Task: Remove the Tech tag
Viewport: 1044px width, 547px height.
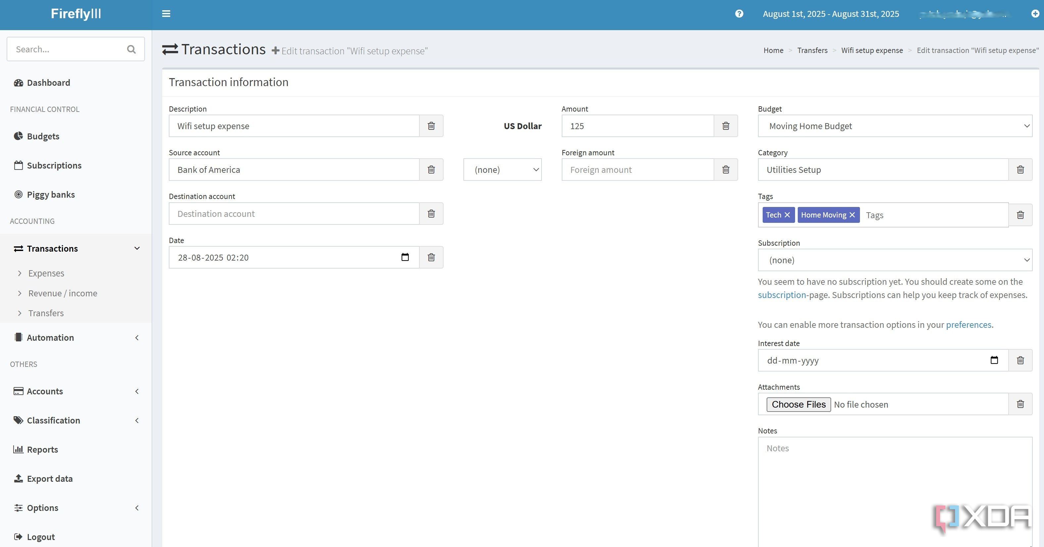Action: point(787,215)
